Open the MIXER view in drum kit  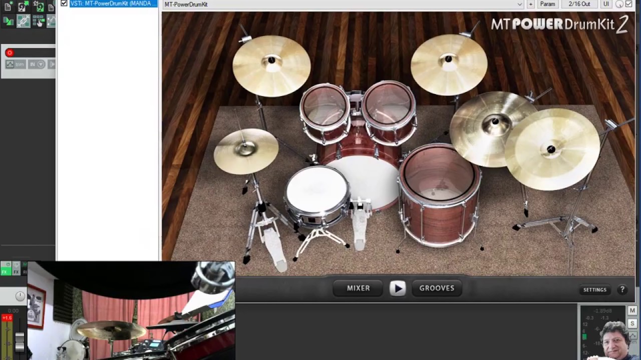point(359,288)
